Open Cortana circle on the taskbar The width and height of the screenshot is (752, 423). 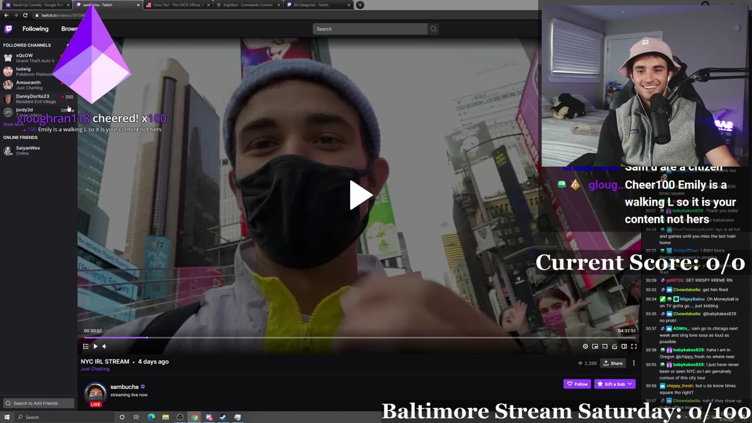click(x=122, y=417)
